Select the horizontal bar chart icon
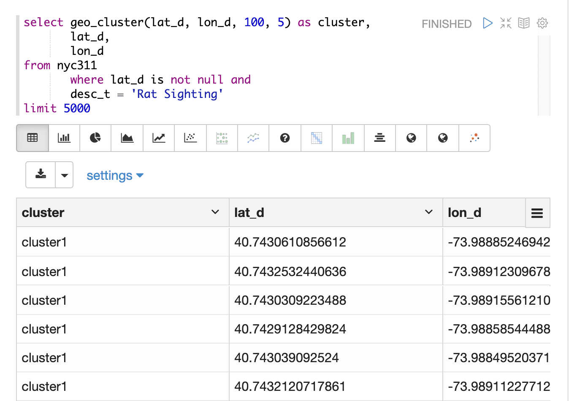The height and width of the screenshot is (401, 569). tap(379, 138)
